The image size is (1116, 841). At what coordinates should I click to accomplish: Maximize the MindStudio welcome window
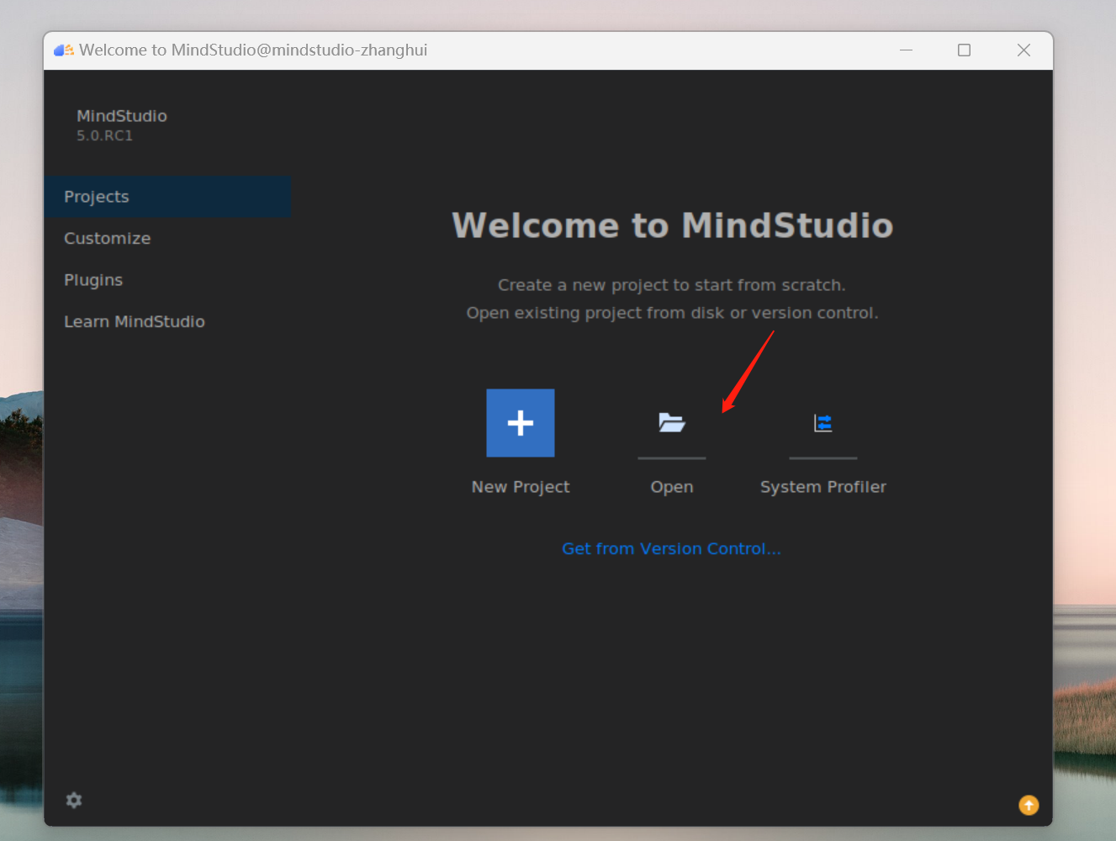coord(965,50)
